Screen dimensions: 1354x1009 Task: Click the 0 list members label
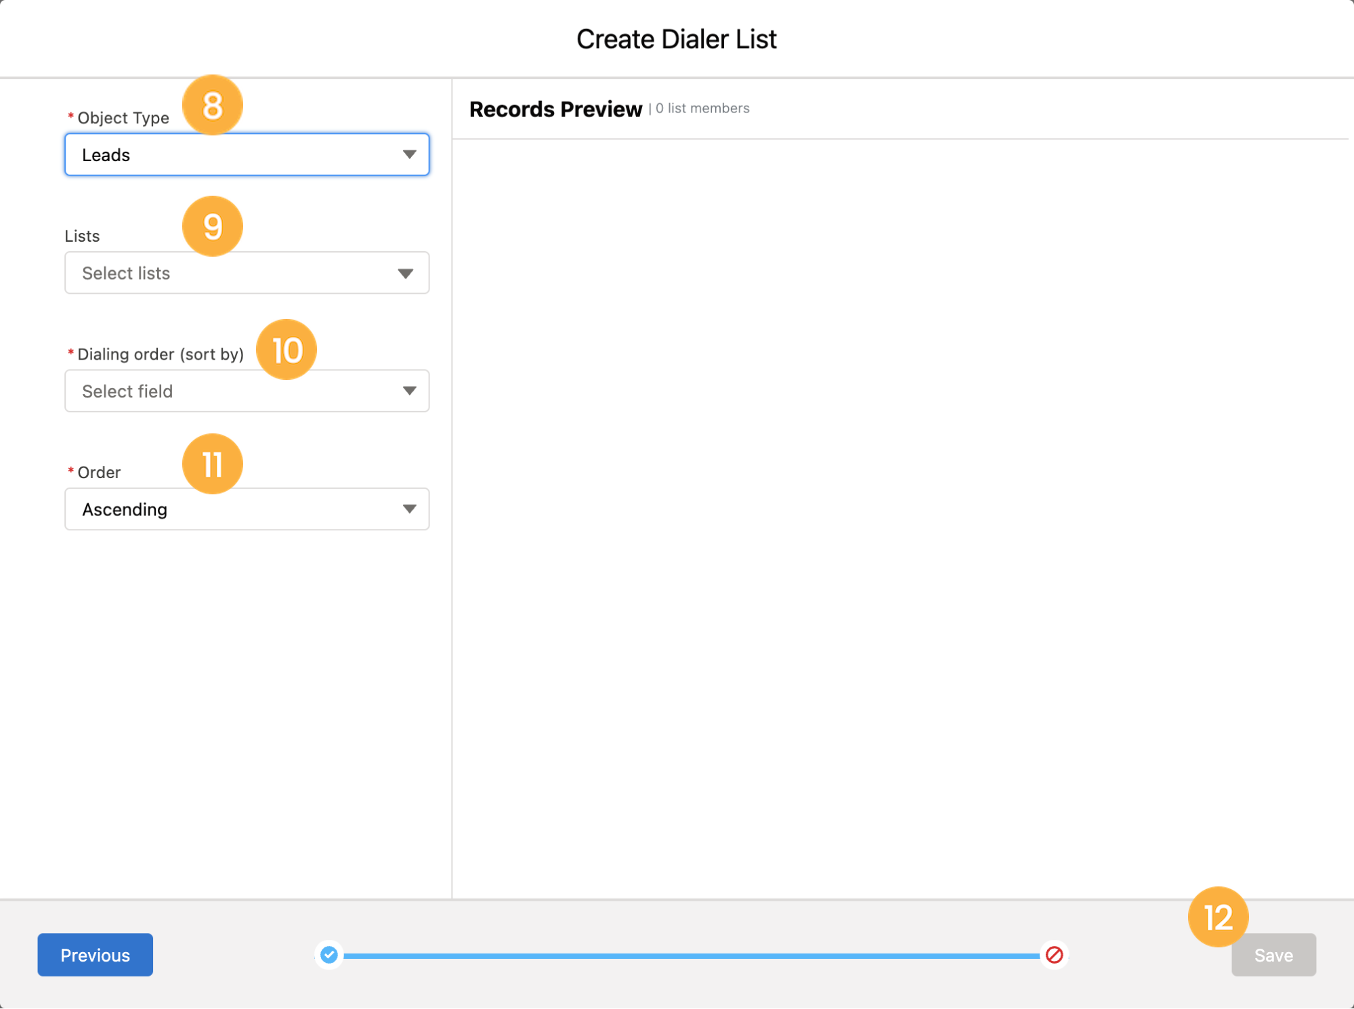702,108
